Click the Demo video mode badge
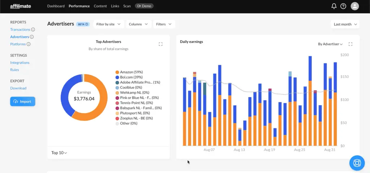Image resolution: width=370 pixels, height=173 pixels. coord(144,6)
